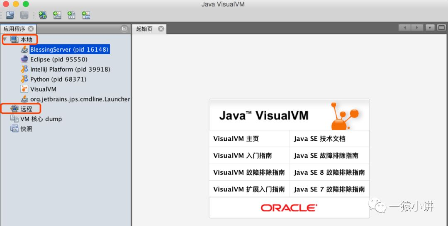Switch to the 应用程序 tab
Viewport: 448px width, 226px height.
14,29
